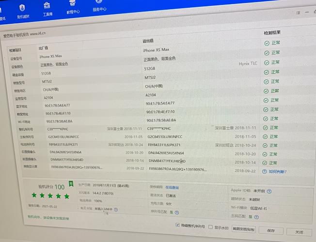
Task: Click the check icon for the C39******KPHC serial row
Action: click(x=266, y=128)
